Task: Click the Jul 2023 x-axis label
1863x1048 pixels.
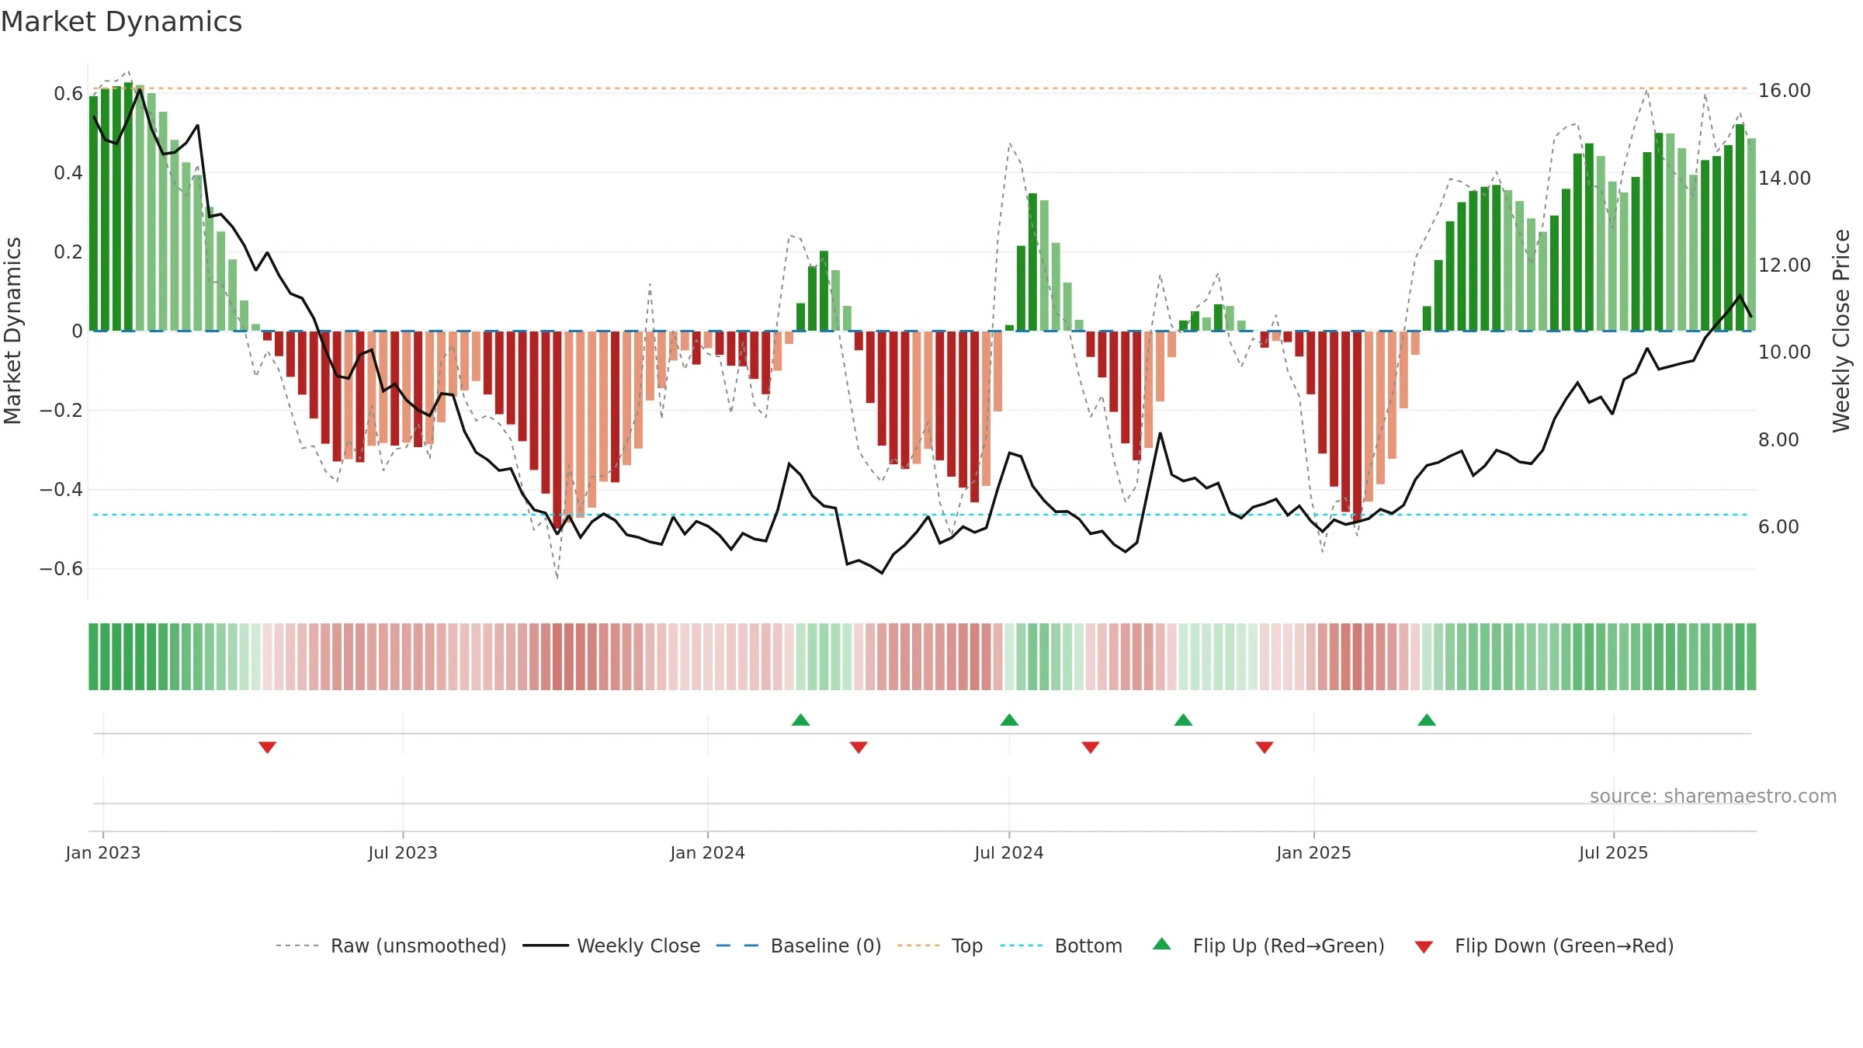Action: [403, 853]
